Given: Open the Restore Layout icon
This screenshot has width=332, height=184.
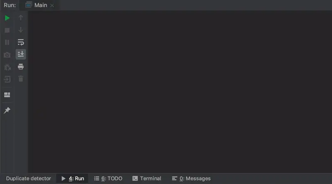Looking at the screenshot, I should point(7,95).
